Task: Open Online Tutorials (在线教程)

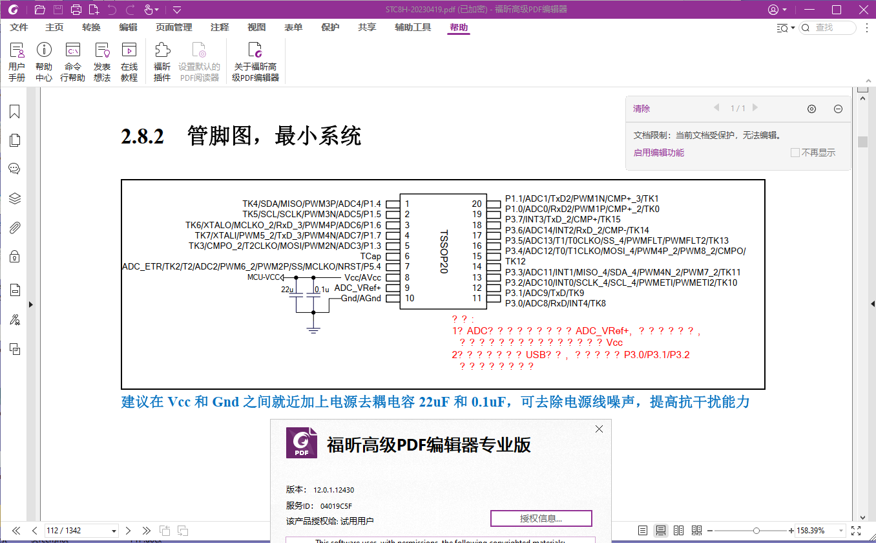Action: click(129, 63)
